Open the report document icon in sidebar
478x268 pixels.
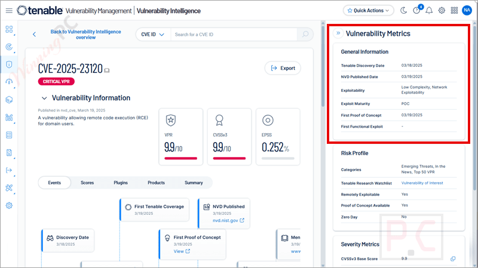pyautogui.click(x=9, y=153)
